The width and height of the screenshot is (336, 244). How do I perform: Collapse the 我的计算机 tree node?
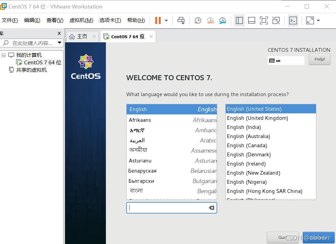pyautogui.click(x=3, y=55)
